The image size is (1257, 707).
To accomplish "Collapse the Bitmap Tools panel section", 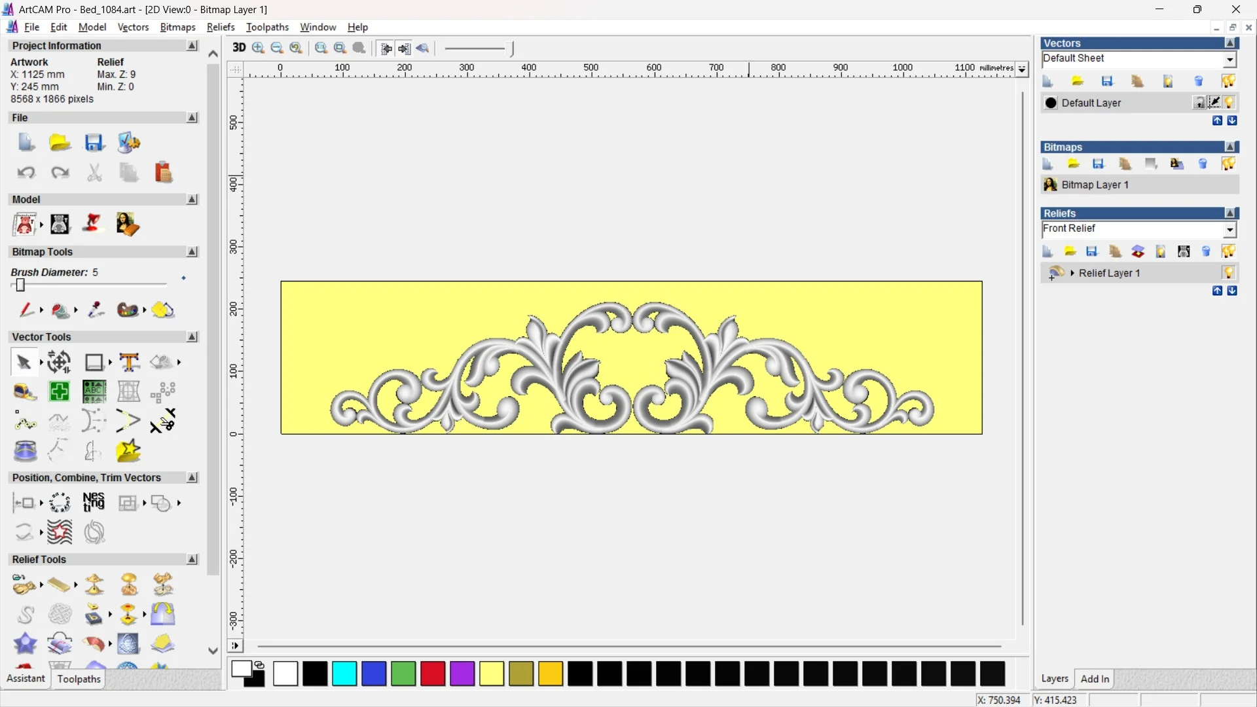I will 192,252.
